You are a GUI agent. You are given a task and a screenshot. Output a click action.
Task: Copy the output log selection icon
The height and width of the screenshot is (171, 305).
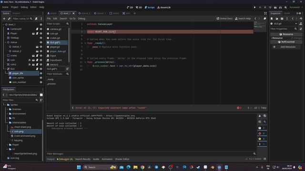[265, 116]
